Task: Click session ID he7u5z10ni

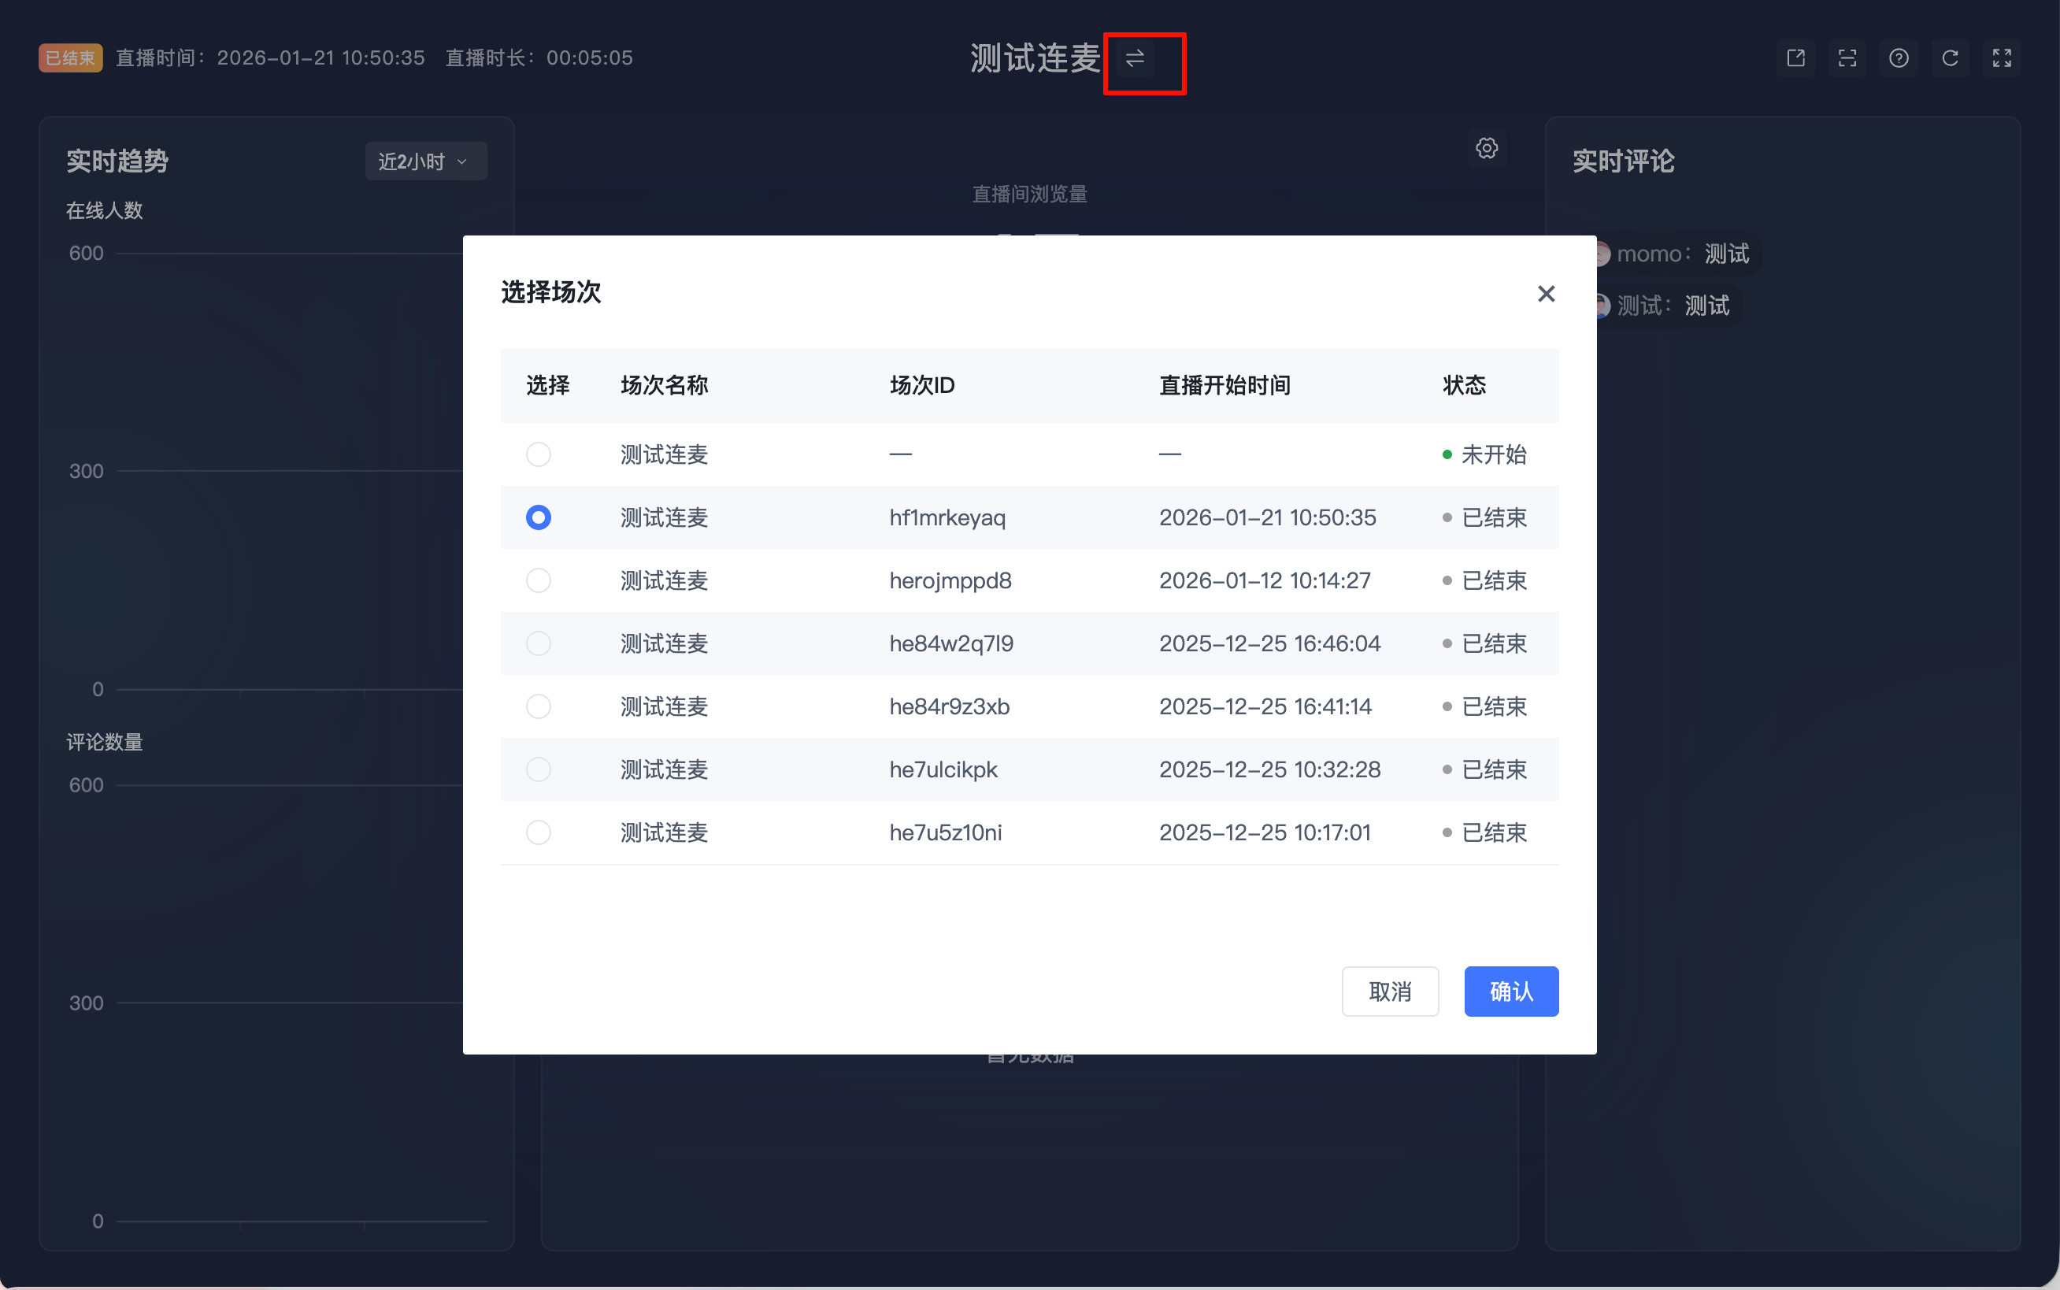Action: pos(946,832)
